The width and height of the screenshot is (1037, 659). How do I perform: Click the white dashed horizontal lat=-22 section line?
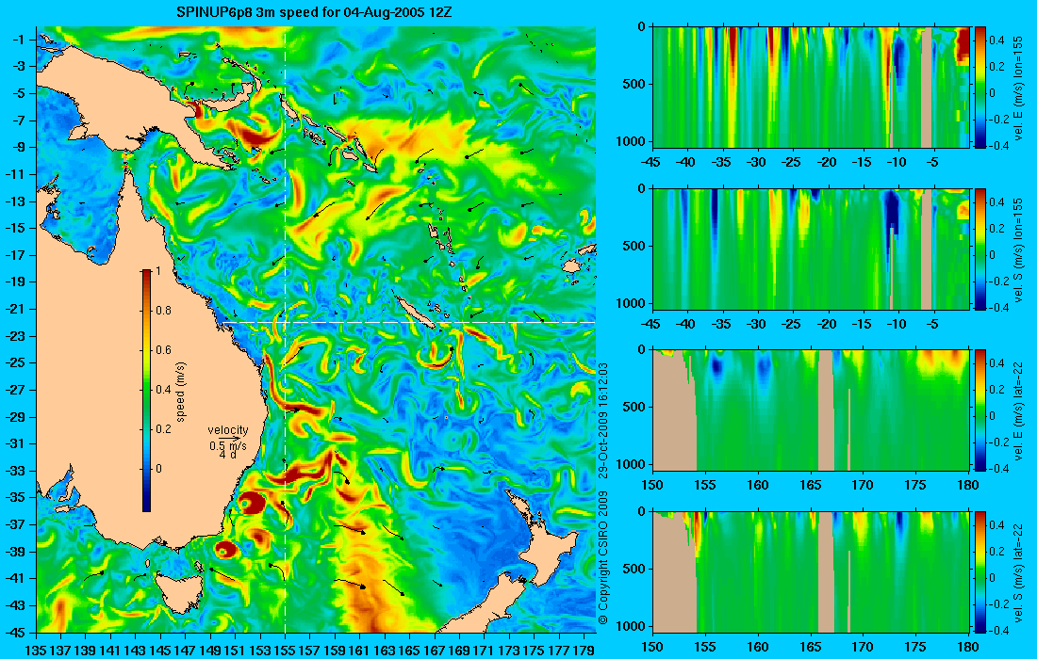tap(410, 322)
